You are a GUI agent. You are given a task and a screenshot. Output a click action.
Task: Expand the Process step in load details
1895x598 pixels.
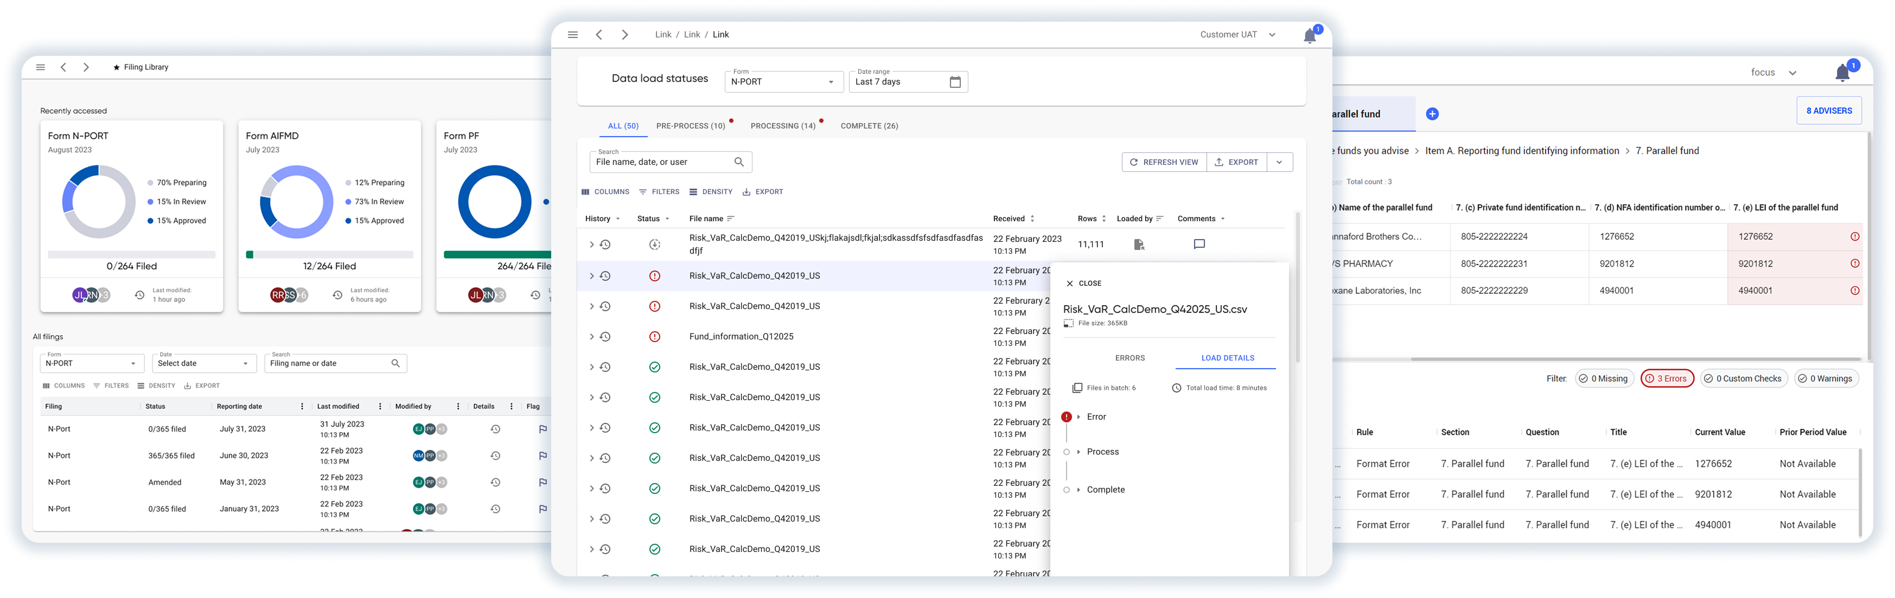click(1079, 452)
